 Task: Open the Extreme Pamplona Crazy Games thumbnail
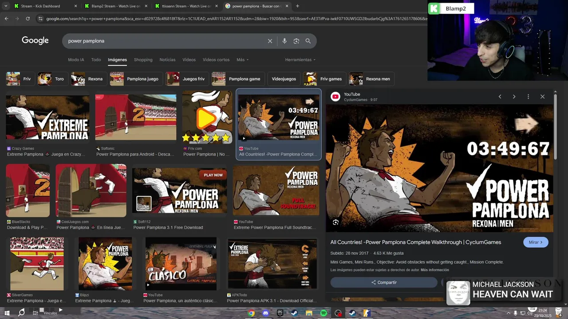click(47, 117)
